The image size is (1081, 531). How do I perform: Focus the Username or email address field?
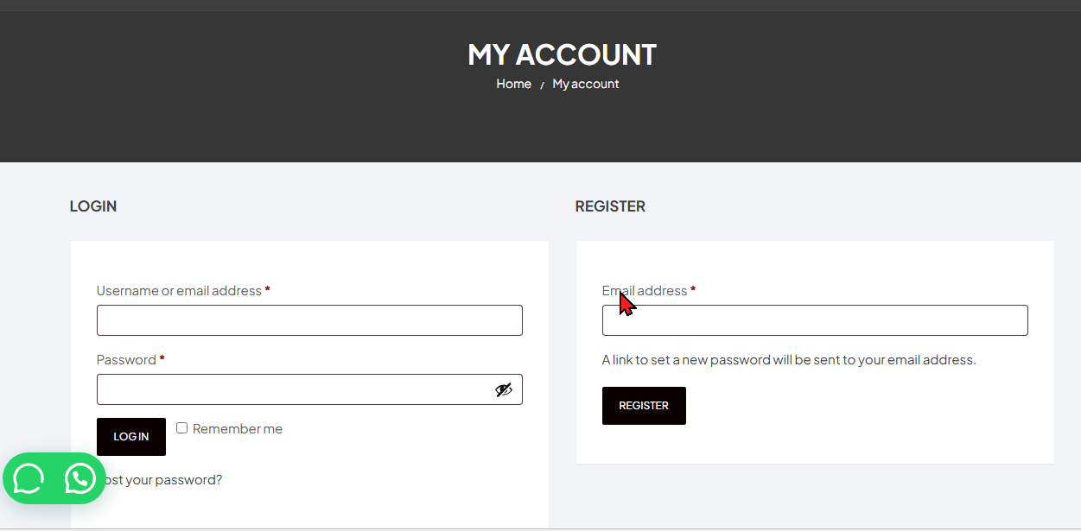[x=309, y=320]
